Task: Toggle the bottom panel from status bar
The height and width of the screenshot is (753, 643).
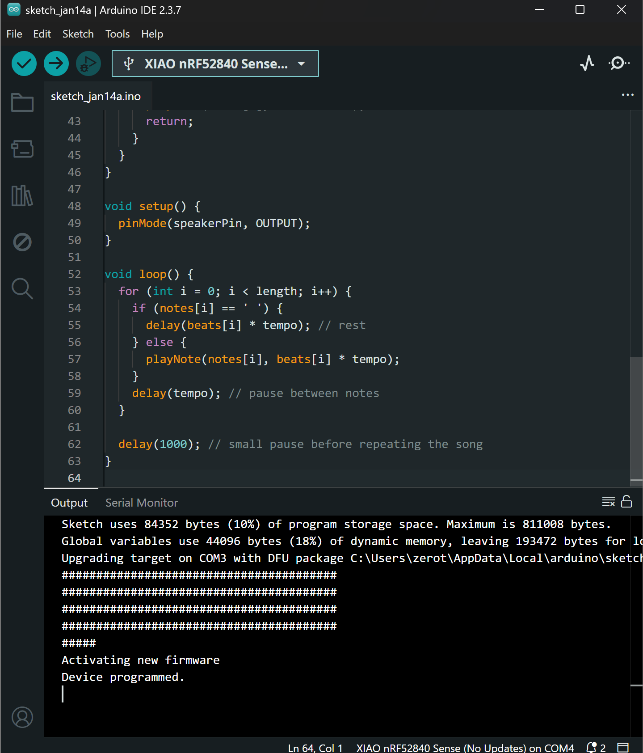Action: pos(623,747)
